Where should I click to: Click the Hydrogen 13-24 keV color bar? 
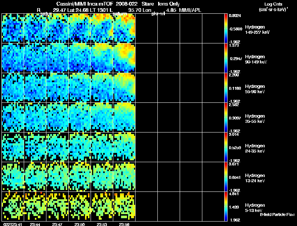[226, 177]
